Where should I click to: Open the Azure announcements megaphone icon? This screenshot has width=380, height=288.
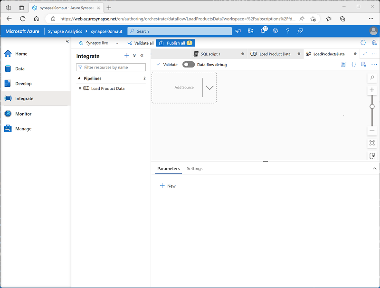[x=238, y=31]
